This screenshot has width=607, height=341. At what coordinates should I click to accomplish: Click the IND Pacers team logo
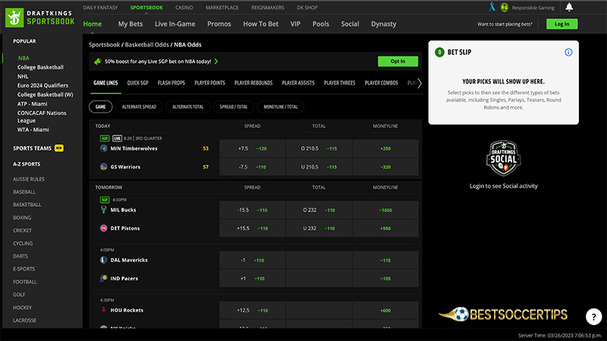click(x=103, y=278)
